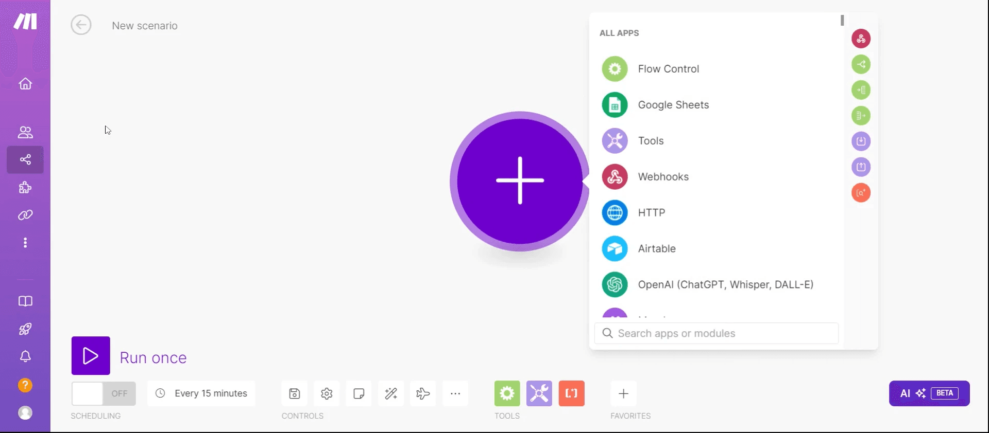
Task: Focus the Search apps or modules field
Action: pyautogui.click(x=717, y=333)
